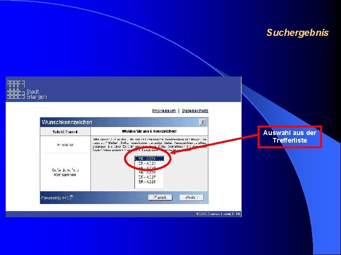Screen dimensions: 341x255
Task: Click the Wunschkennzeichen panel title
Action: click(67, 122)
